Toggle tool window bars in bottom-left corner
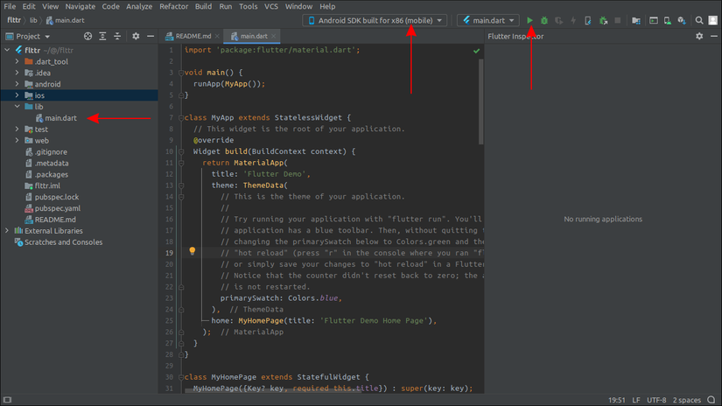Screen dimensions: 722x406 pos(6,400)
